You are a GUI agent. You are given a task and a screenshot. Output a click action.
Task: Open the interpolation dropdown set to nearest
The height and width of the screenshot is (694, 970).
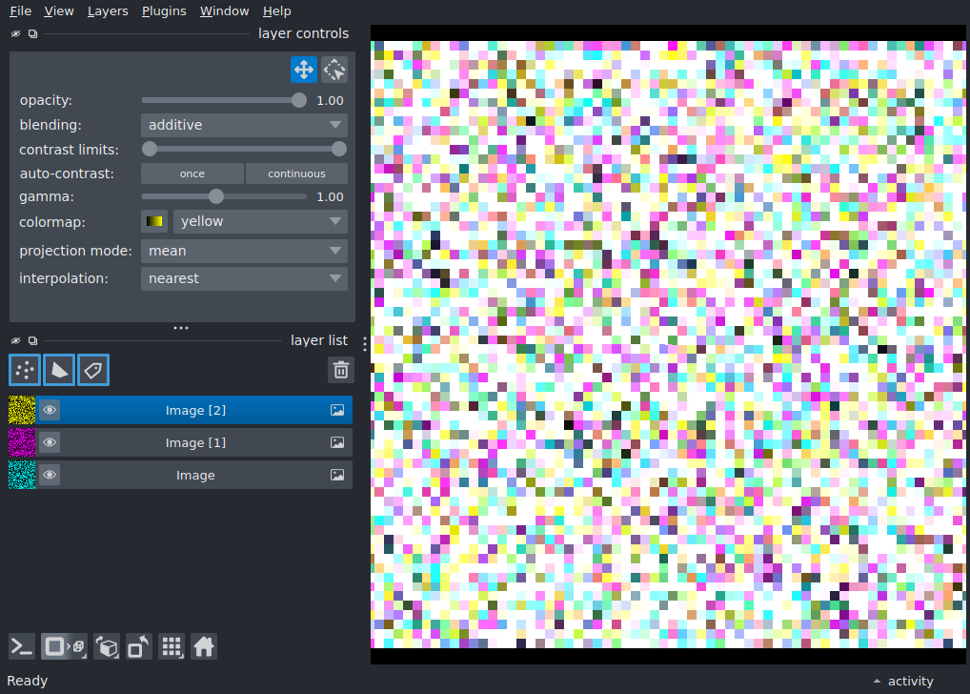(244, 278)
